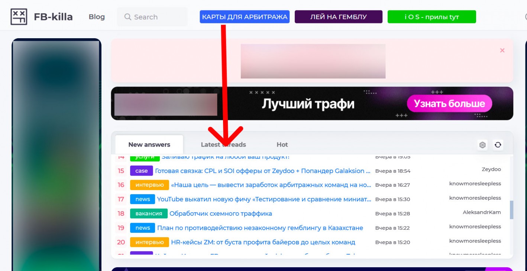The width and height of the screenshot is (527, 271).
Task: Click timestamp Вчера в 16:27
Action: coord(392,185)
